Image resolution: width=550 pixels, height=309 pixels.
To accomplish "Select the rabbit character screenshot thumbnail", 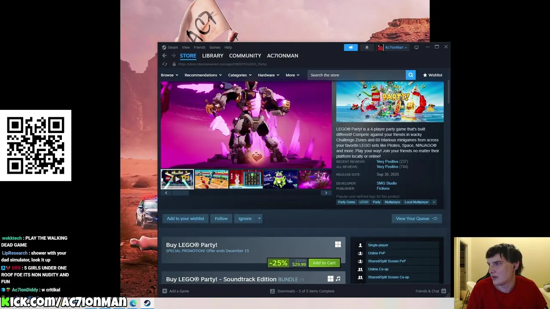I will point(246,179).
